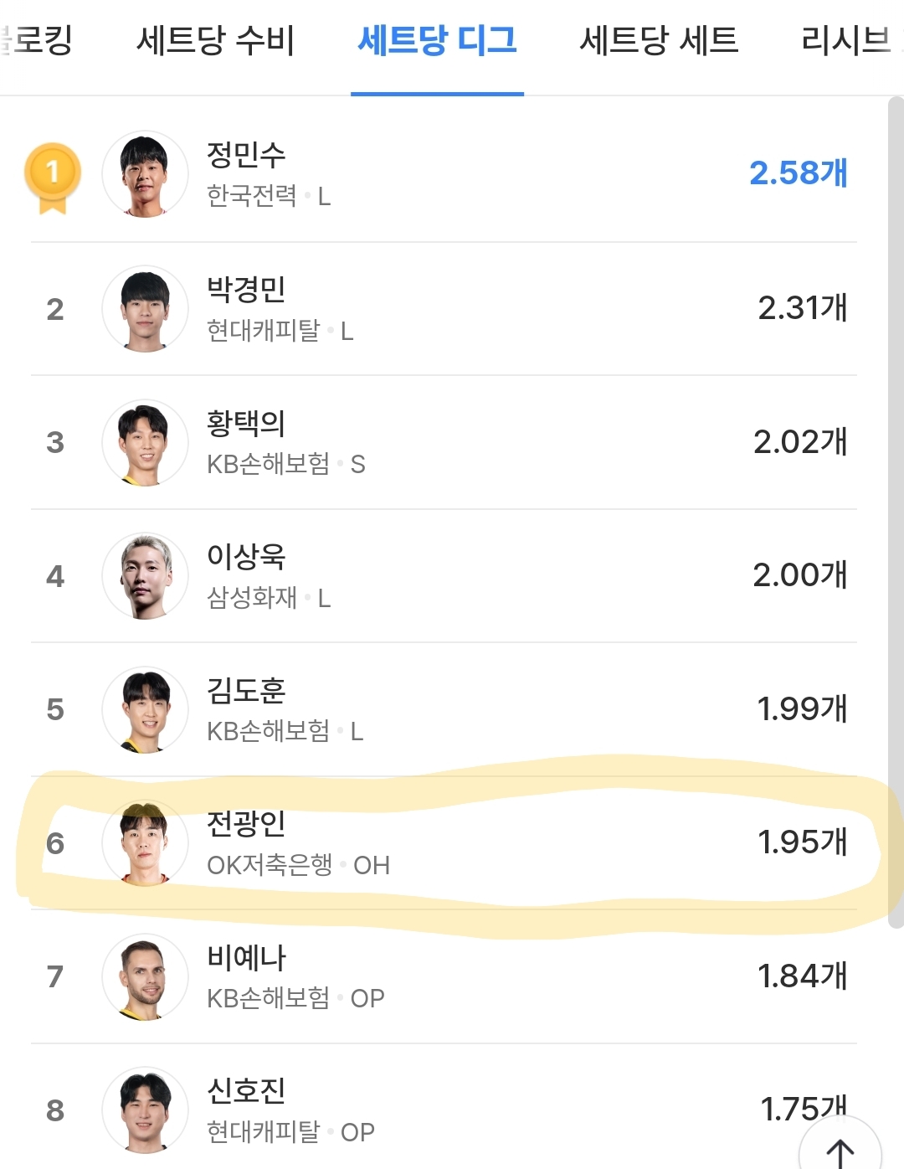Image resolution: width=904 pixels, height=1169 pixels.
Task: Click player name 비예나
Action: coord(246,957)
